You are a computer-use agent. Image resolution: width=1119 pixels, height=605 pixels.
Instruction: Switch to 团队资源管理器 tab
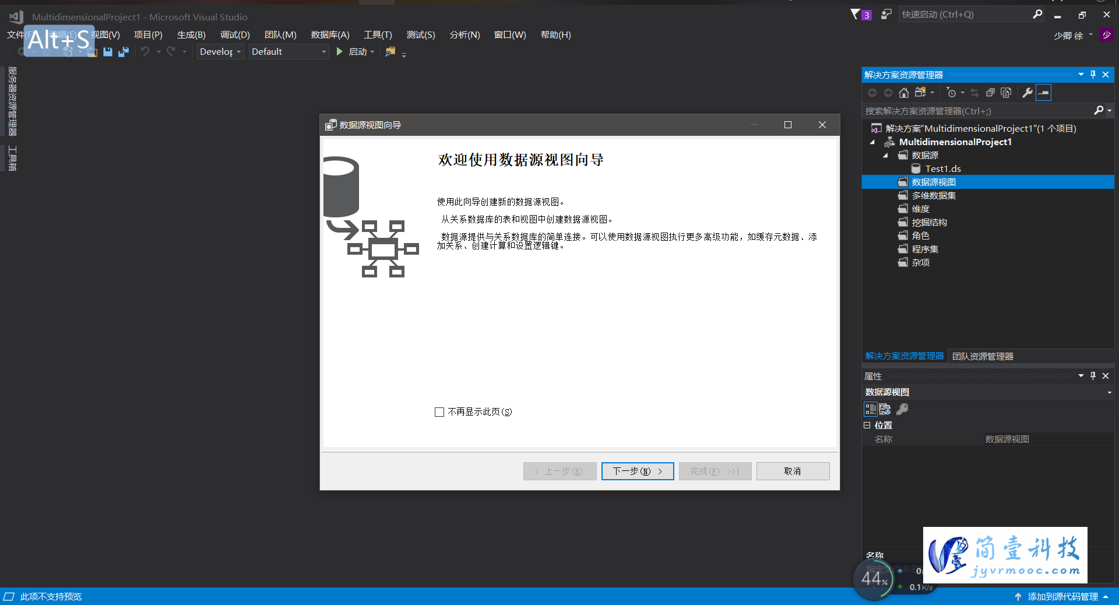(983, 356)
